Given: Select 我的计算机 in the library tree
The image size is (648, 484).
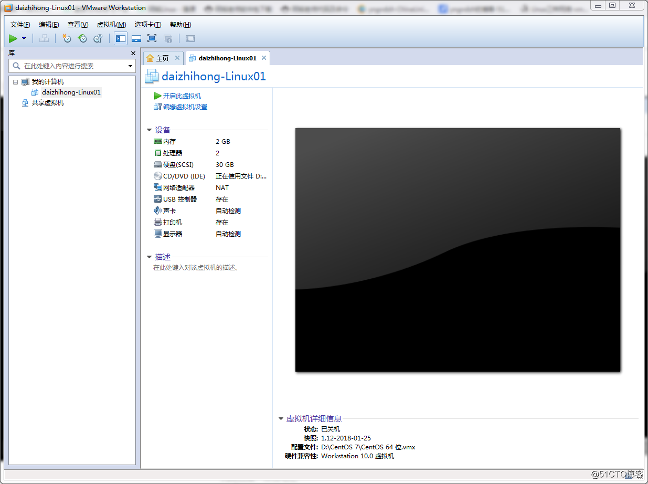Looking at the screenshot, I should (x=48, y=82).
